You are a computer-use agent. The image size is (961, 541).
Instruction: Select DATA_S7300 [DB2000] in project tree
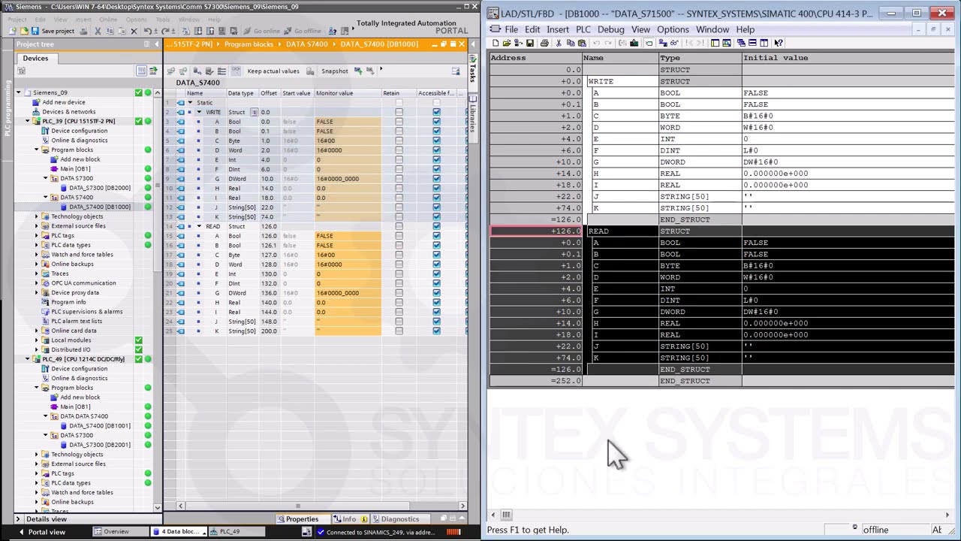pos(100,188)
